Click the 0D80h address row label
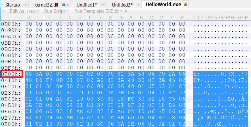The height and width of the screenshot is (127, 251). pos(11,24)
